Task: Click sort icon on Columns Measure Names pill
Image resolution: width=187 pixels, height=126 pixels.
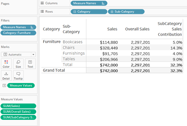Action: 103,3
